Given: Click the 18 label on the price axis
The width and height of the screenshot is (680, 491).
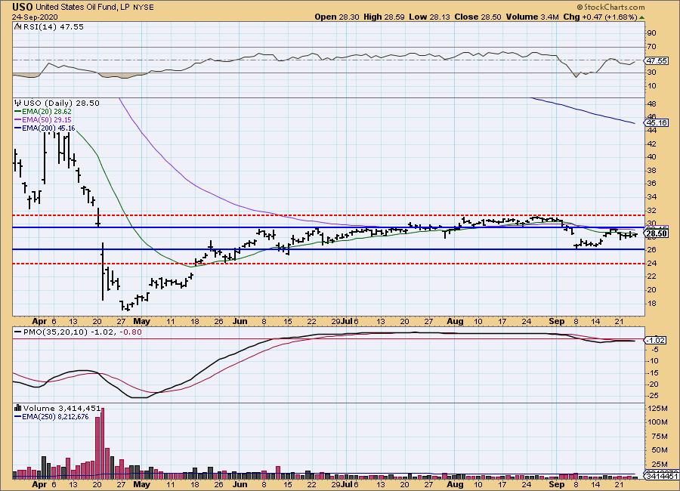Looking at the screenshot, I should click(x=651, y=303).
